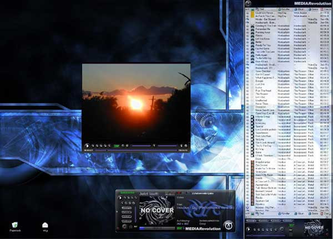333x239 pixels.
Task: Select the Up And Gone track row
Action: coord(287,49)
